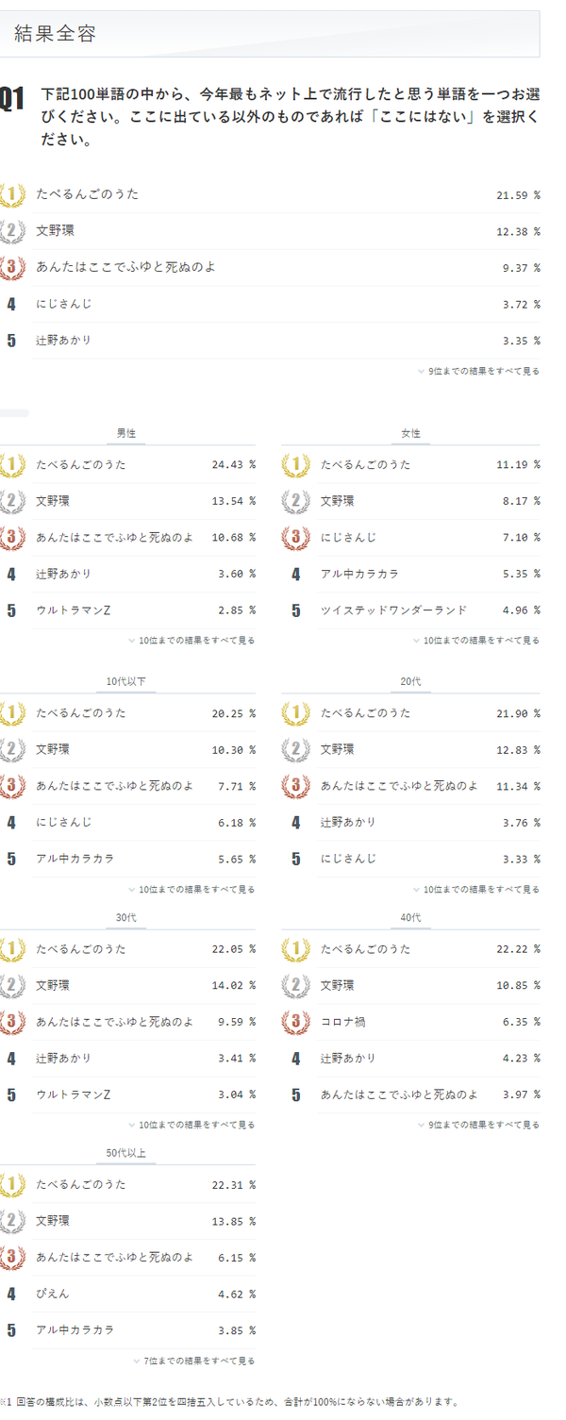Click the gold rank 1 medal in overall results

11,195
